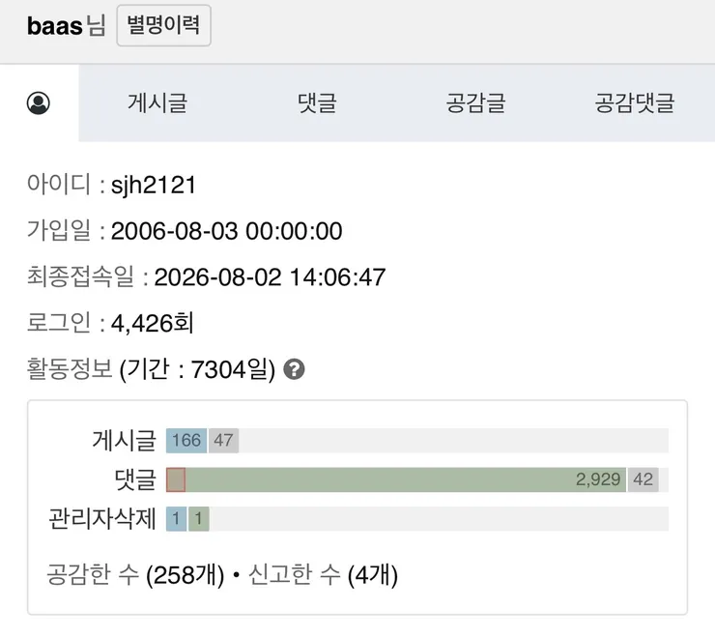Click the 신고한 수 (4개) text

coord(324,574)
